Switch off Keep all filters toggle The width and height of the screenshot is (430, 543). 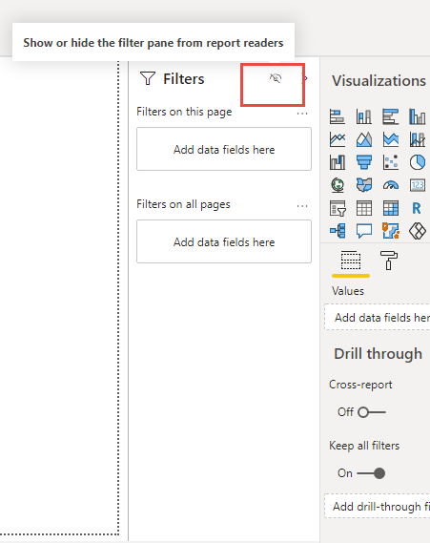(x=371, y=473)
